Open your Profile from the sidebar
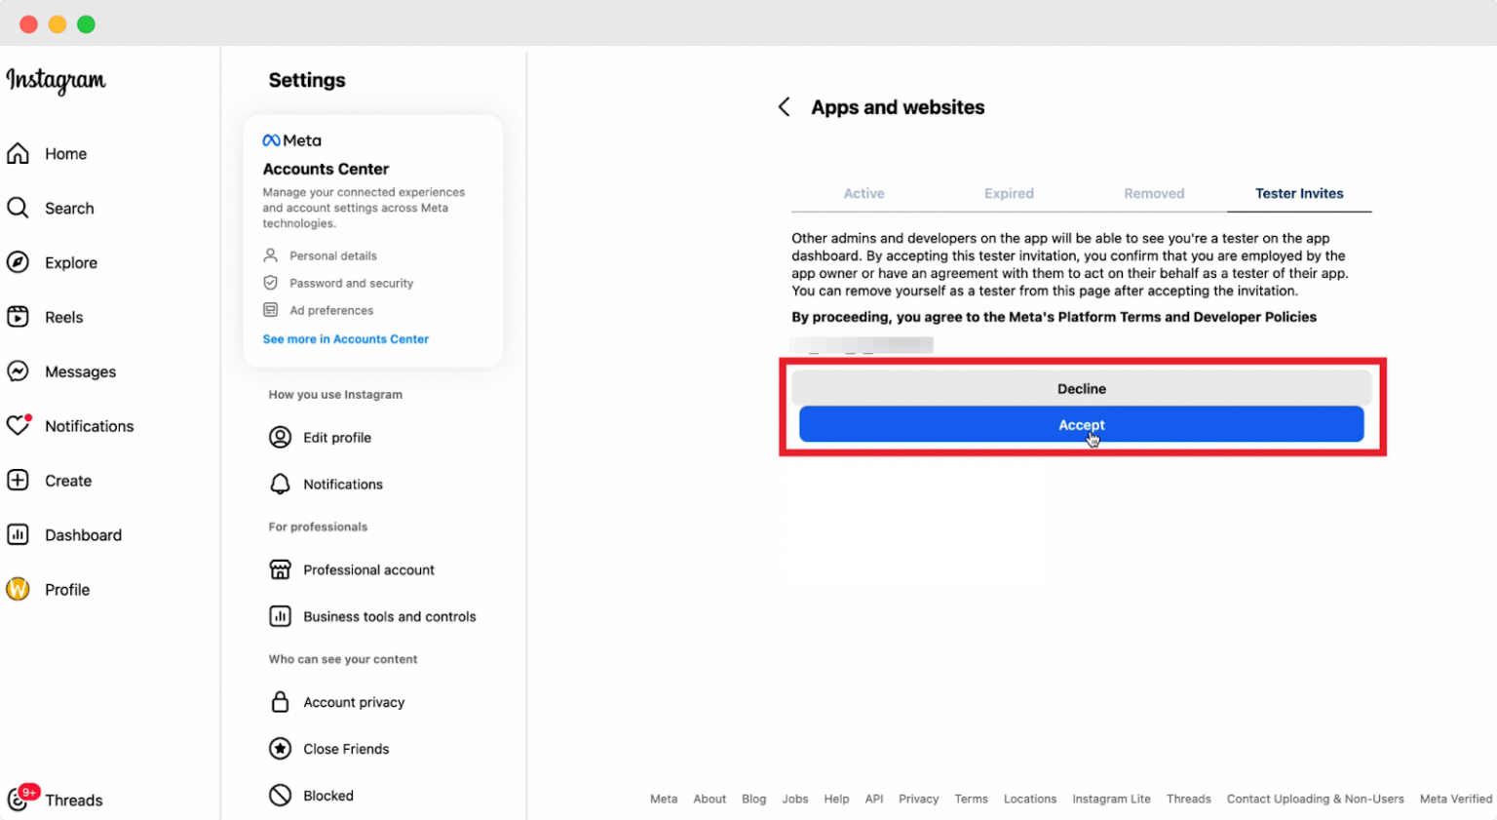Image resolution: width=1497 pixels, height=820 pixels. (19, 589)
